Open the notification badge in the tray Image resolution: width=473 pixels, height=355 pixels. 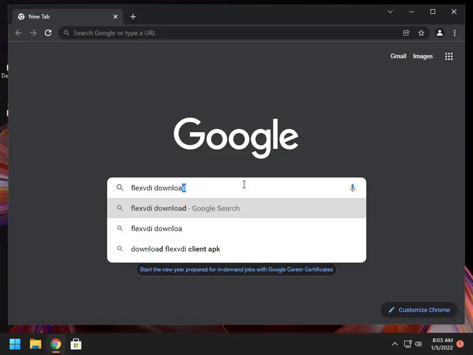[460, 344]
